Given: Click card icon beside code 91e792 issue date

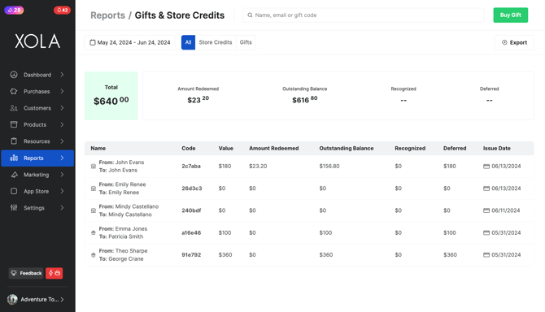Looking at the screenshot, I should pos(486,255).
